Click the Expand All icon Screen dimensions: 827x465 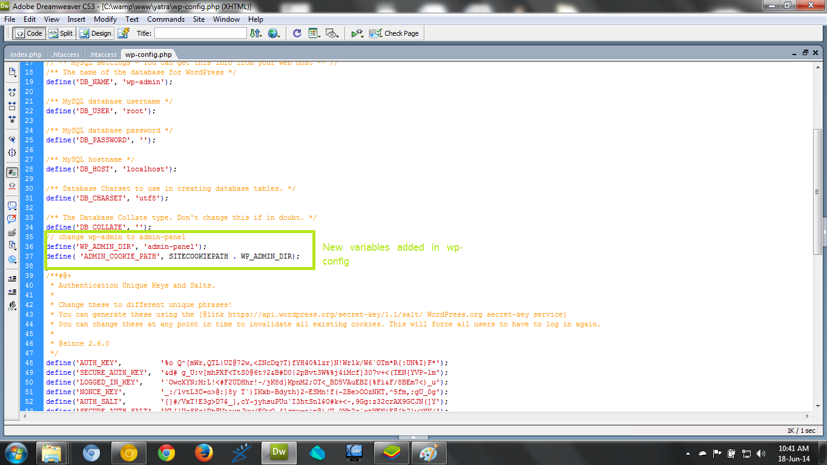pos(12,119)
